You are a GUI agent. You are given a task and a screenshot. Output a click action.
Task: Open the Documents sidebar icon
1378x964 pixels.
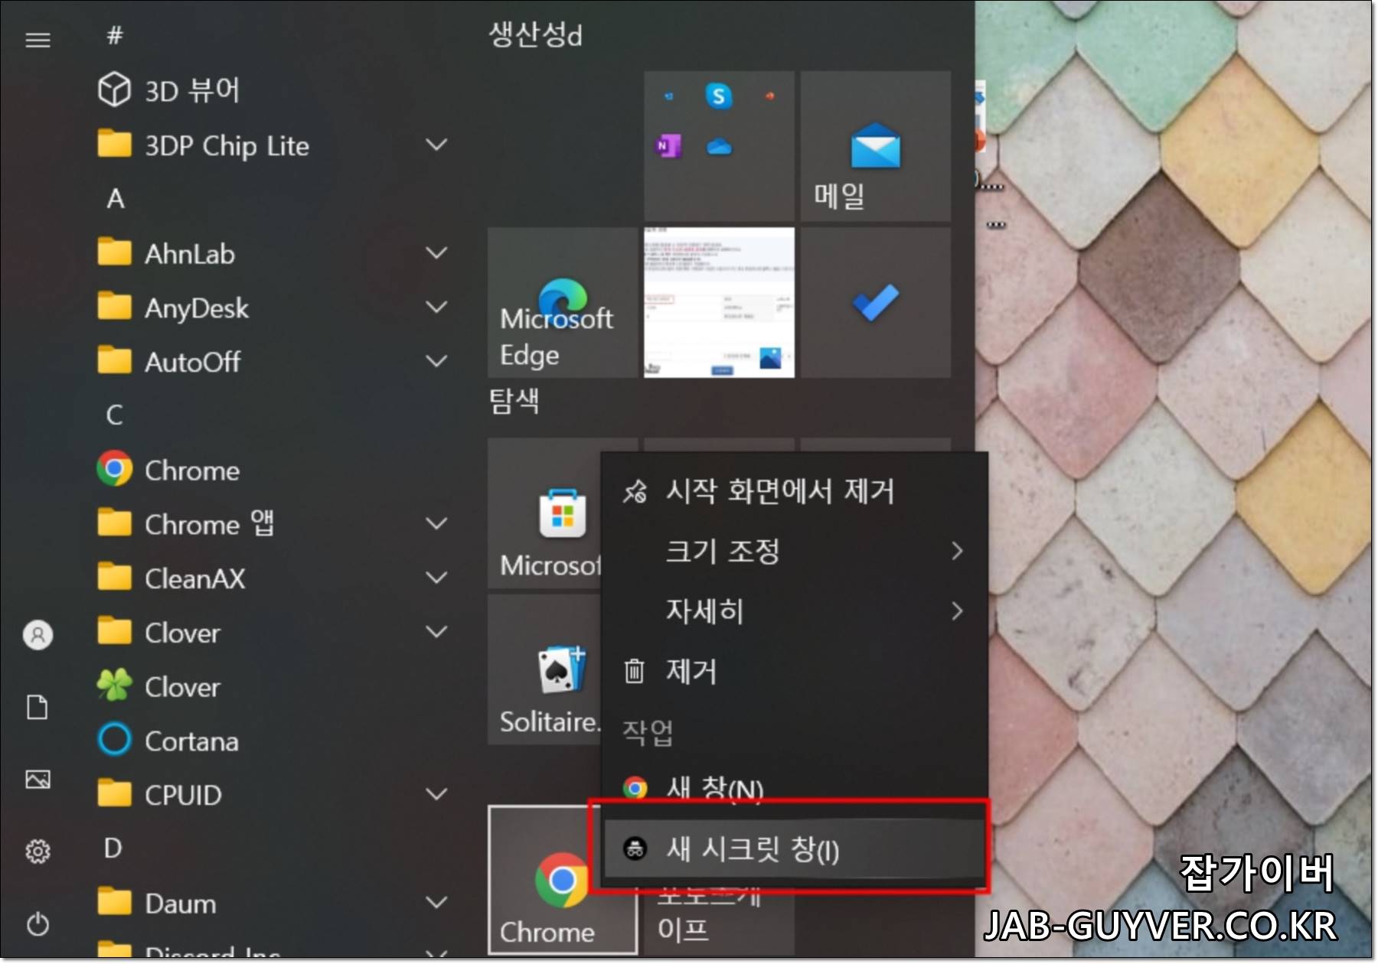click(x=38, y=707)
